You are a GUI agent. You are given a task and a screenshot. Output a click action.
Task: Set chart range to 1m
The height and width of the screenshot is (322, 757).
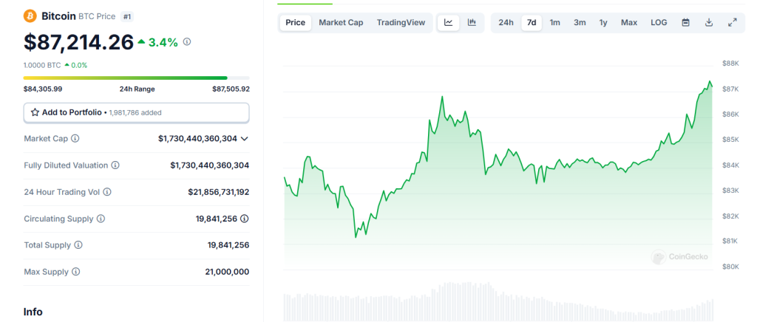coord(555,23)
